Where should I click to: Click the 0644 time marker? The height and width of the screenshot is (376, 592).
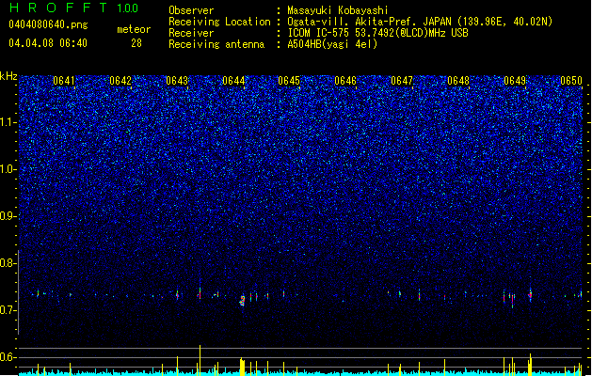tap(233, 81)
